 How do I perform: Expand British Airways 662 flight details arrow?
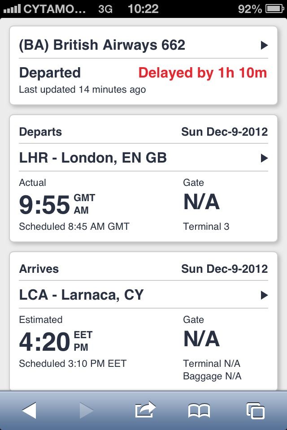click(x=264, y=45)
